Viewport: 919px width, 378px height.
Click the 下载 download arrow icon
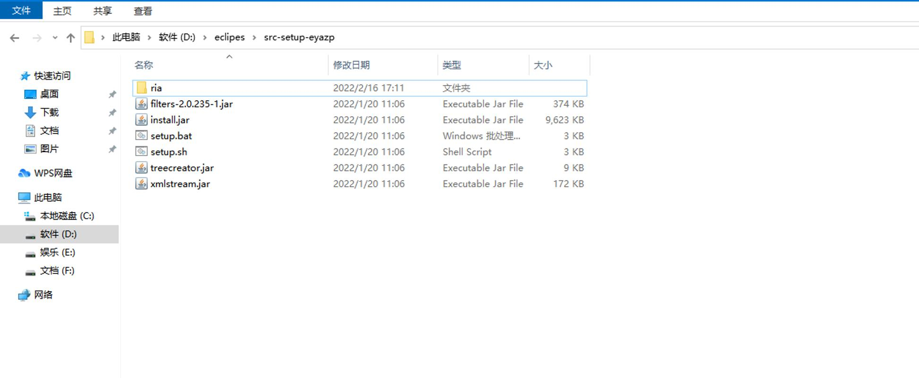coord(30,112)
